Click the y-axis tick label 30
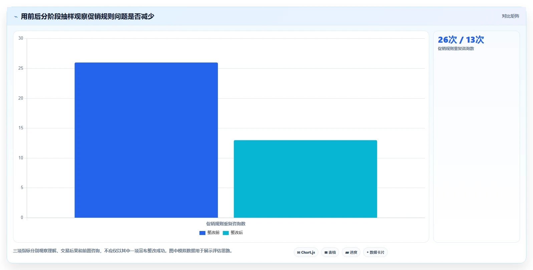The height and width of the screenshot is (270, 533). [21, 38]
